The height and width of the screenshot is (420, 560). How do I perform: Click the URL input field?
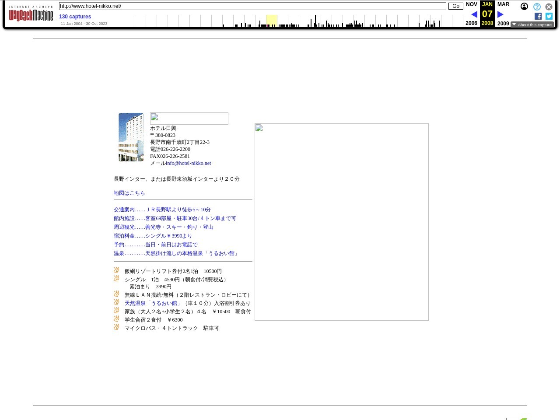pos(252,6)
